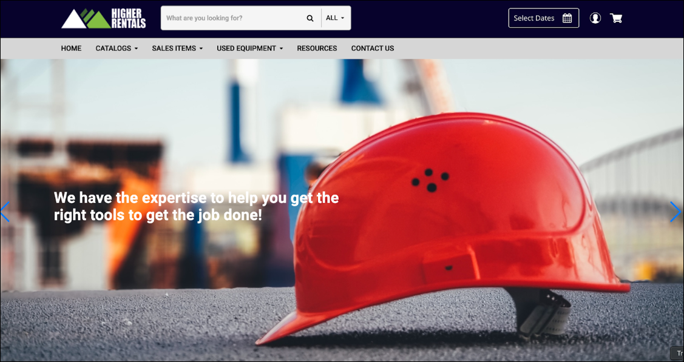
Task: Click the Select Dates button
Action: pyautogui.click(x=544, y=18)
